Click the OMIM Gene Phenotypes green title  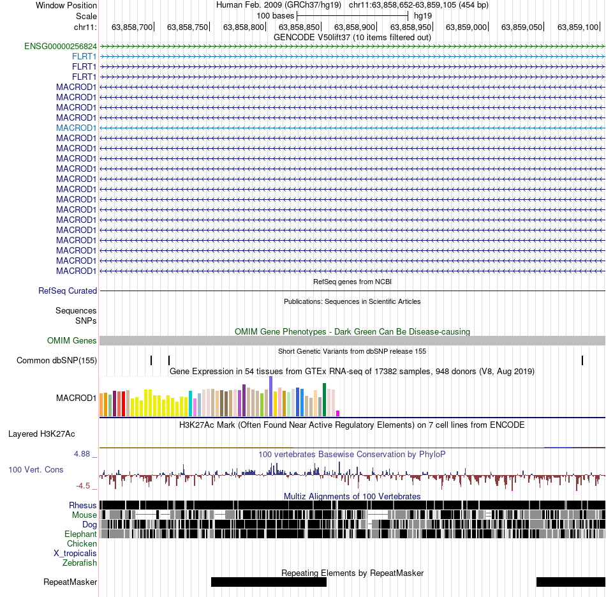click(352, 332)
